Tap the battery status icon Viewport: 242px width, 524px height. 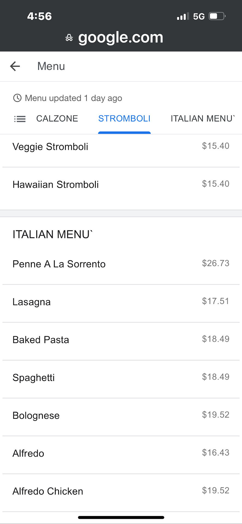click(x=217, y=16)
